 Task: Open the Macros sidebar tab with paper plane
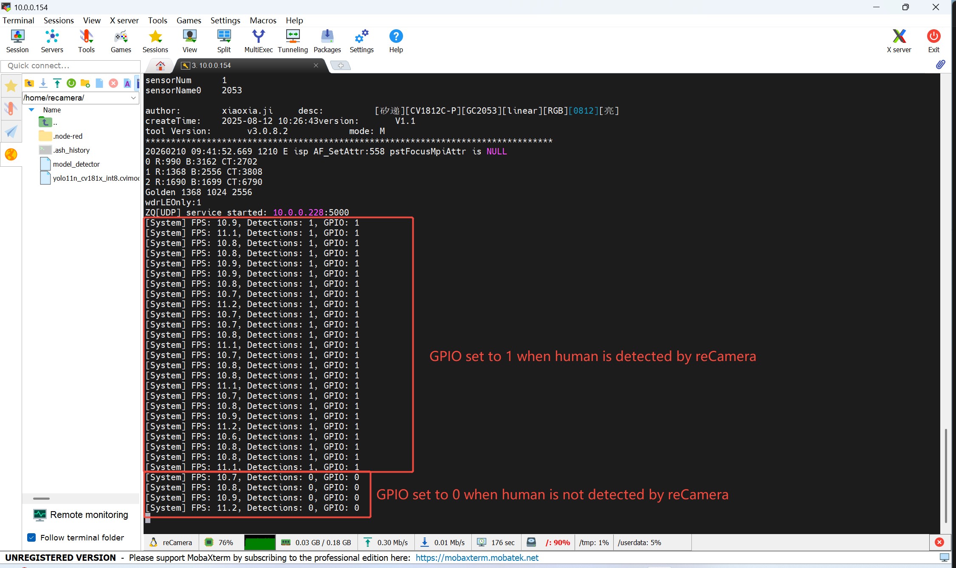click(x=11, y=132)
